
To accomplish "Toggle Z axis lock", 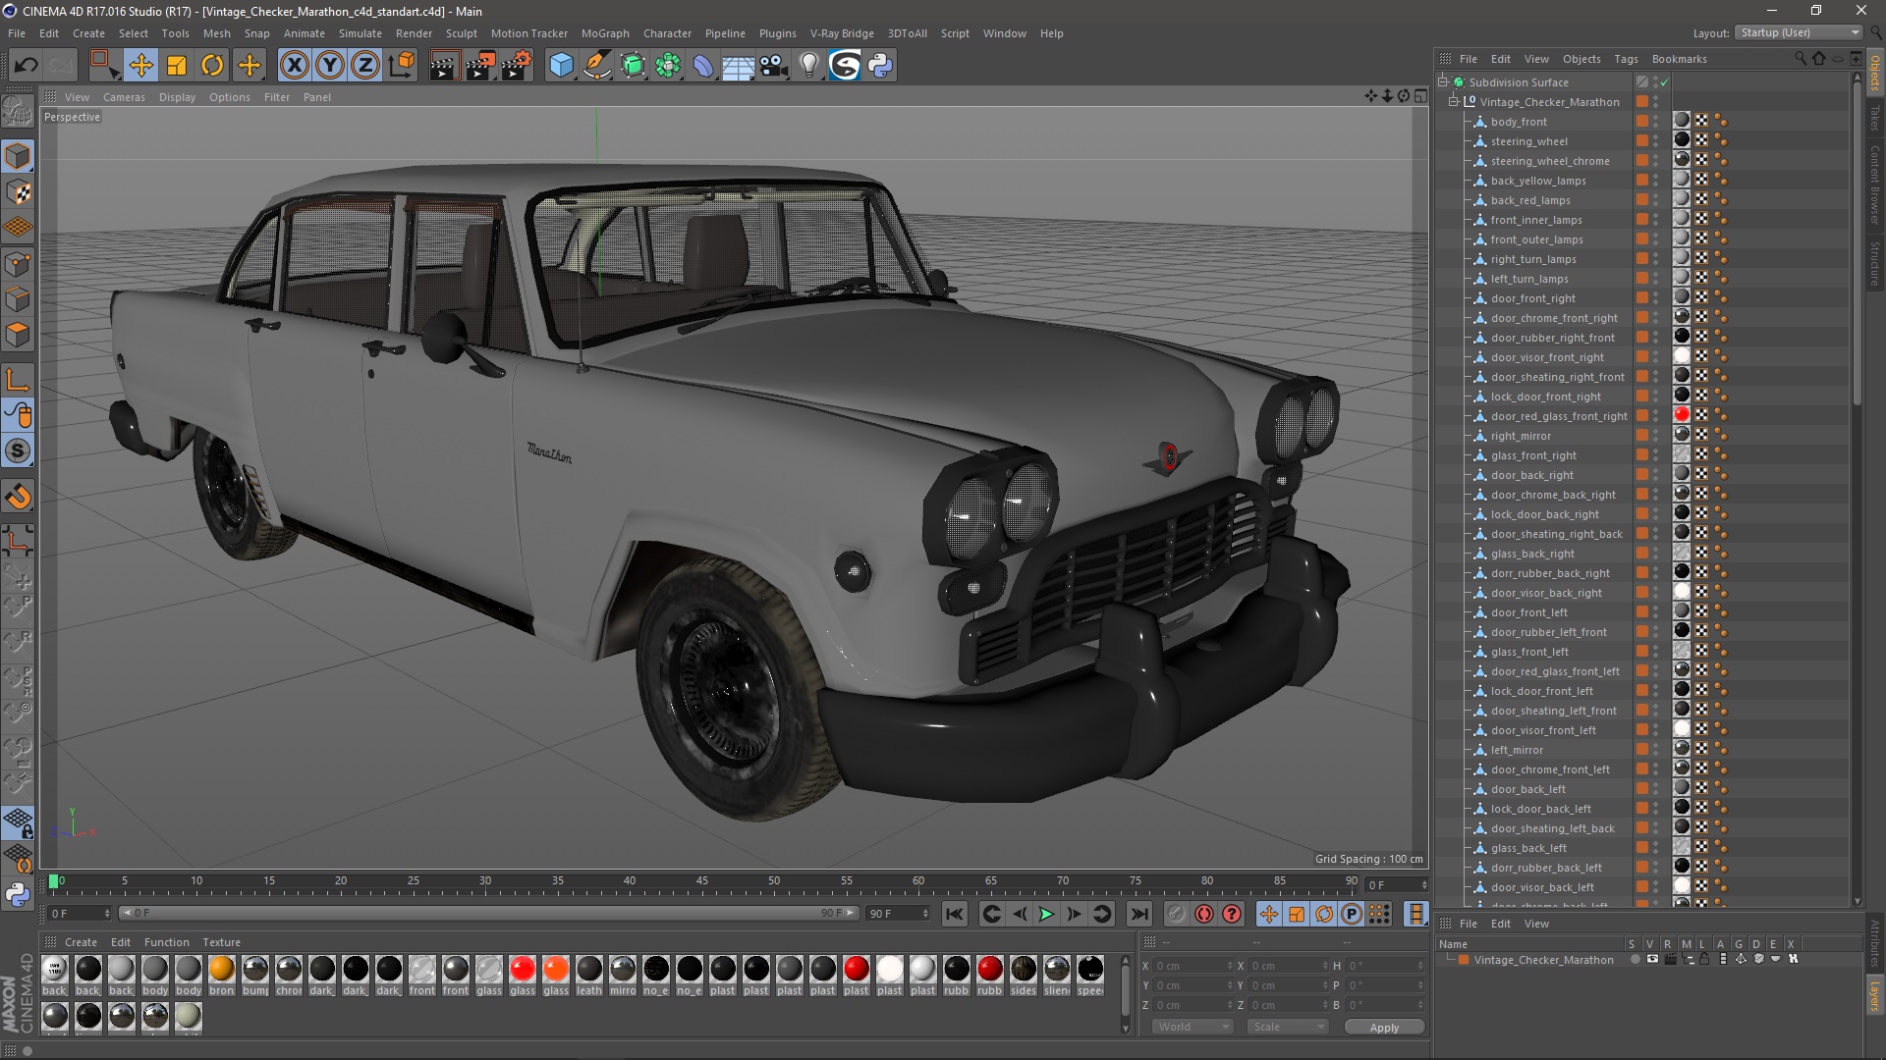I will 365,66.
